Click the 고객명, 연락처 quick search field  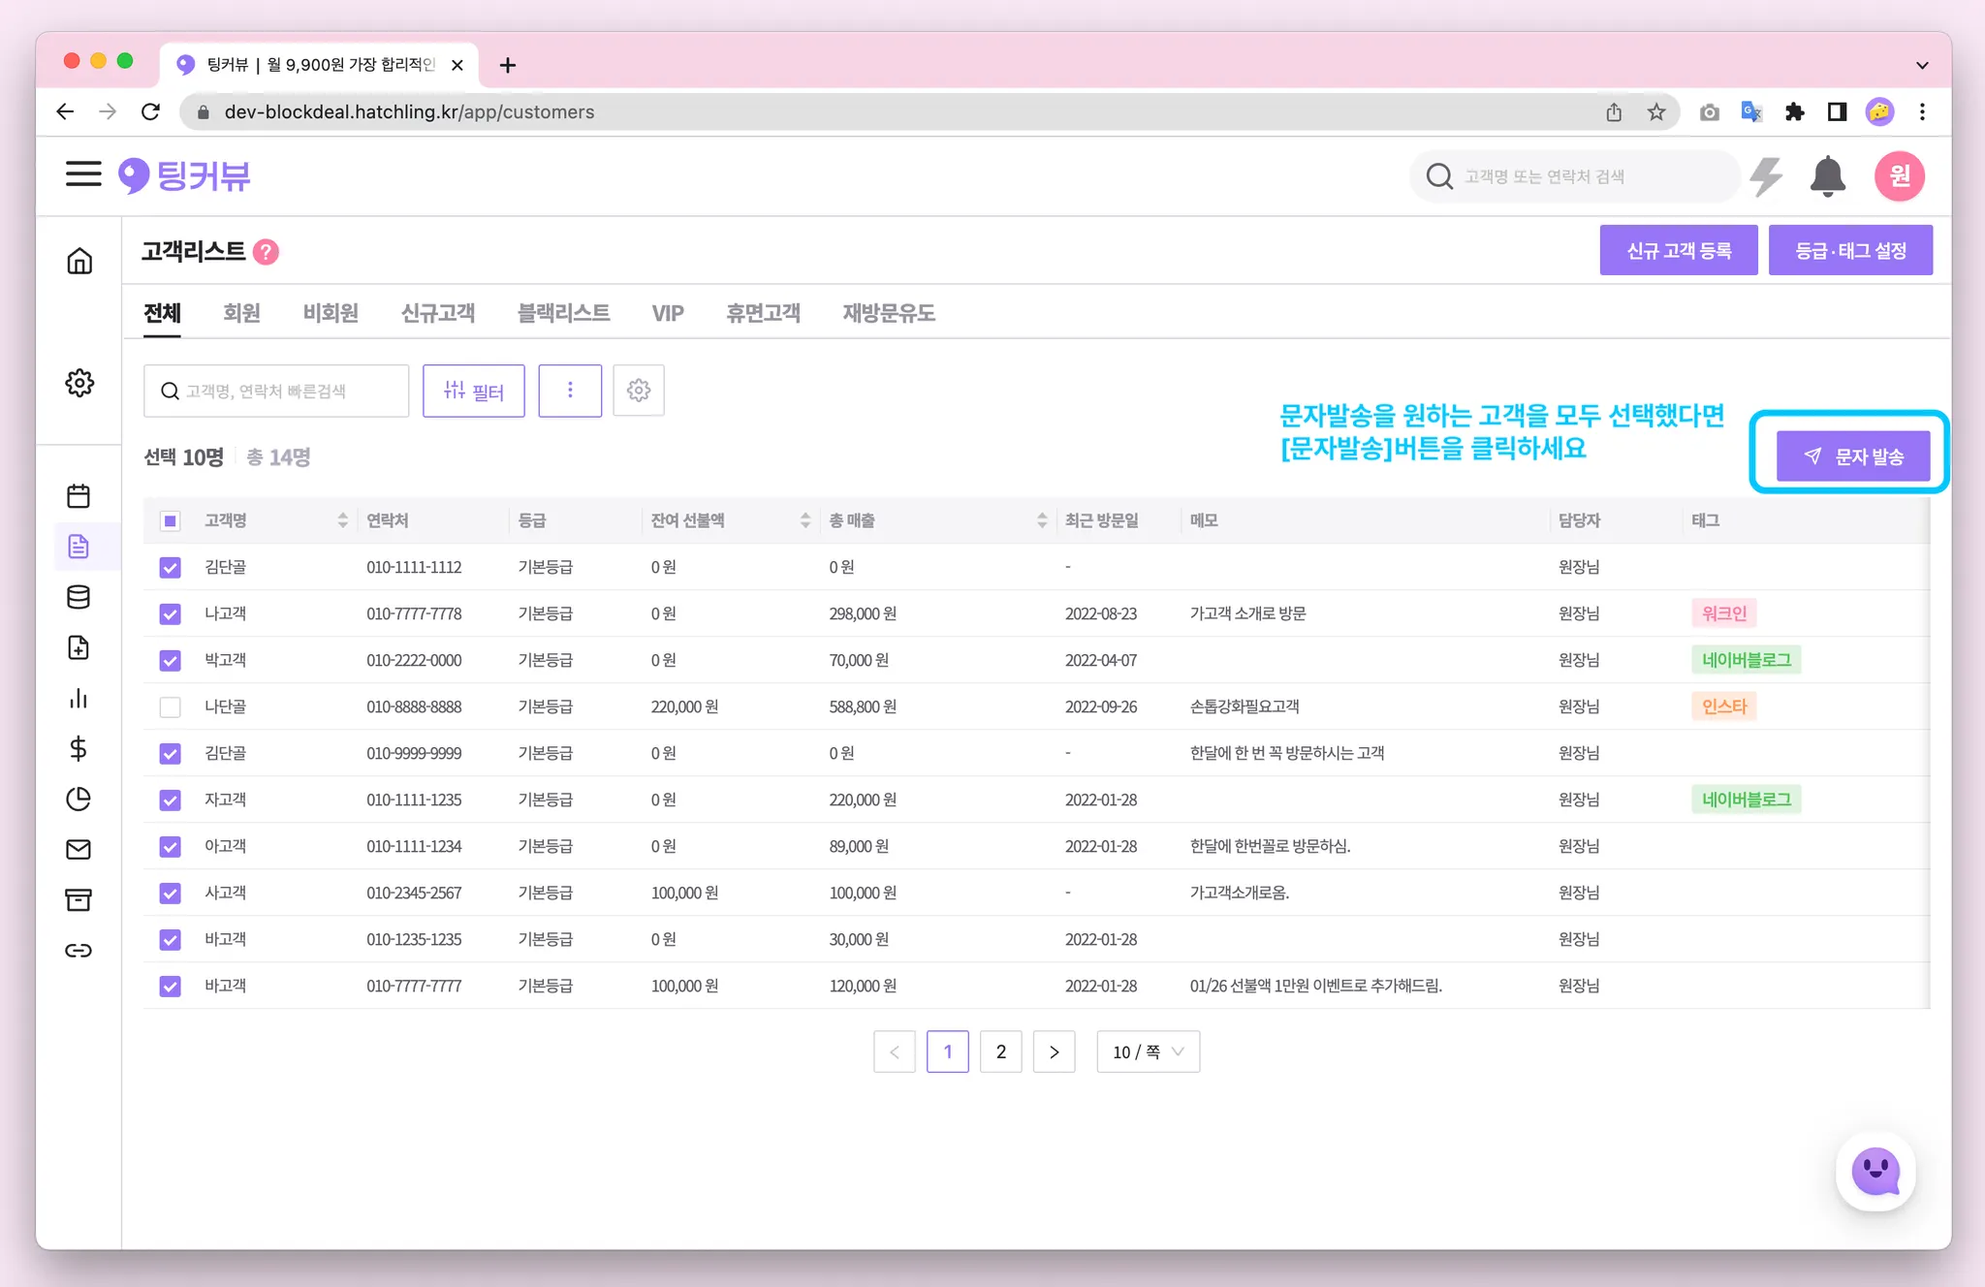(276, 391)
